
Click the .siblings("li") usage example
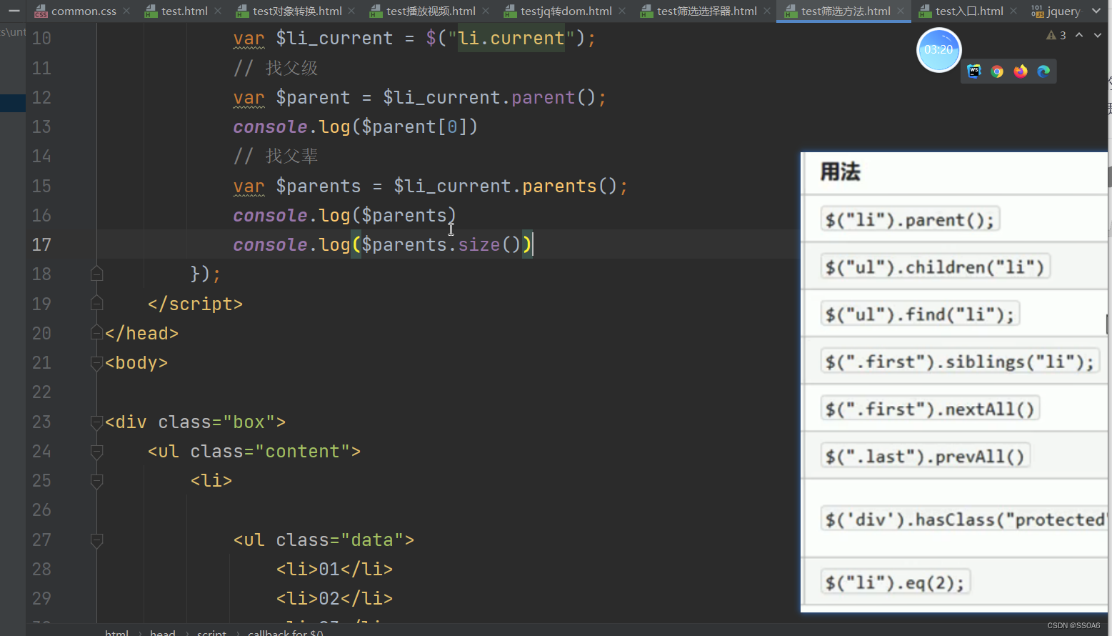[x=960, y=362]
